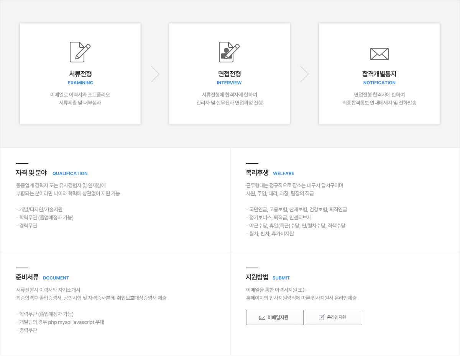Click the arrow between 서류전형 and 면접전형 cards
The image size is (460, 356).
click(155, 74)
